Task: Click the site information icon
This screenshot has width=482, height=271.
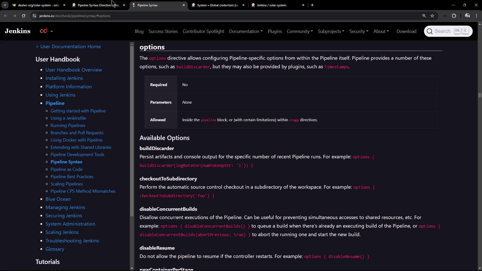Action: pos(34,16)
